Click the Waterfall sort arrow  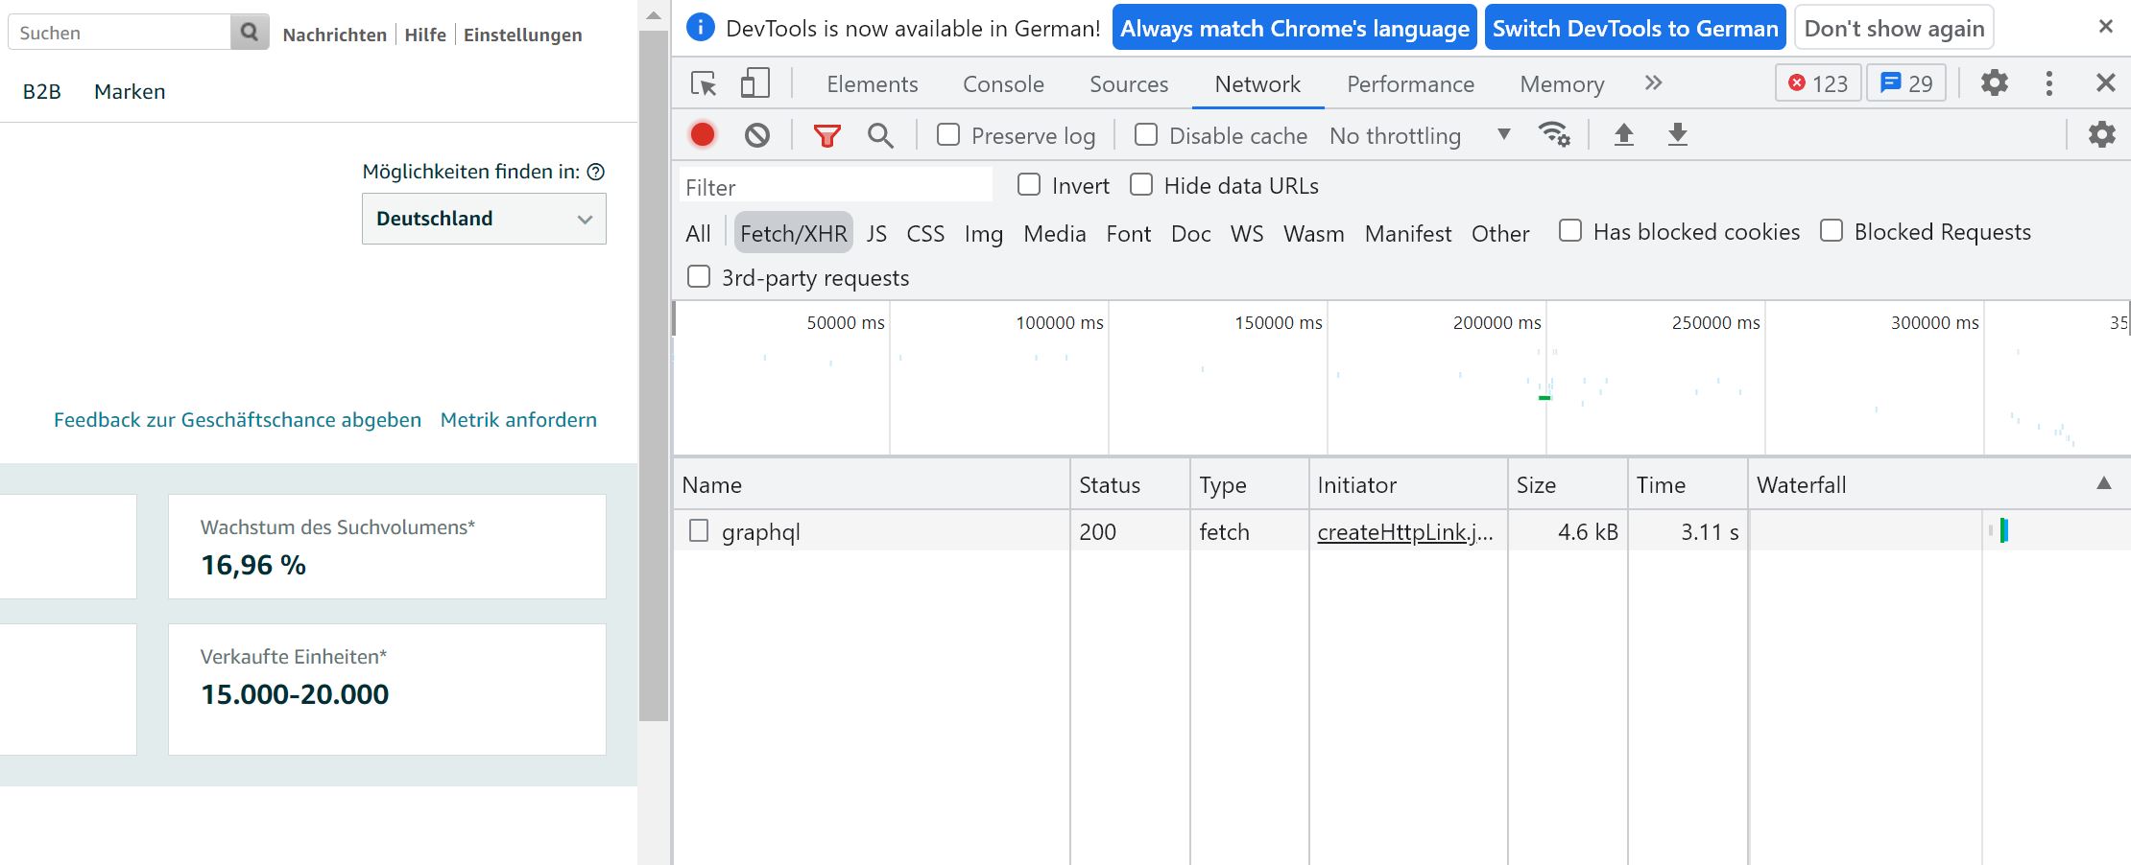pyautogui.click(x=2104, y=483)
